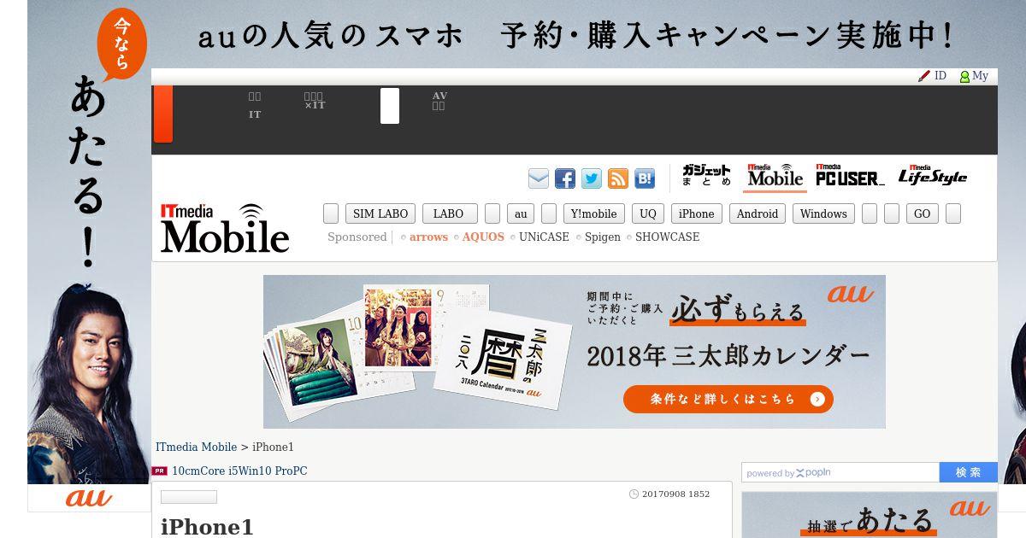Click the iPhone1 article headline
1026x538 pixels.
coord(207,527)
